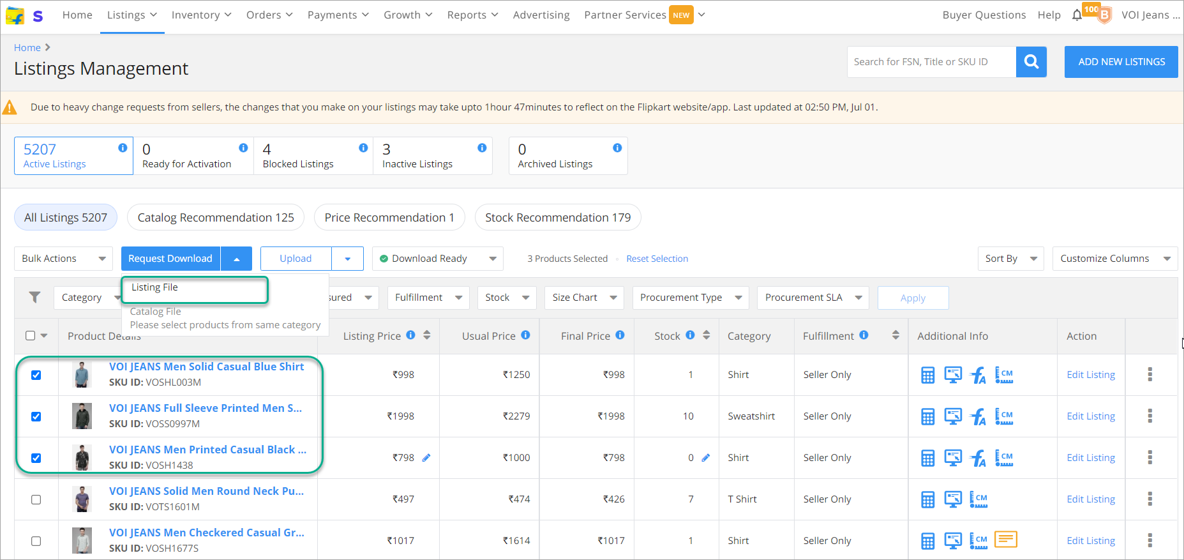Uncheck VOI JEANS Men Solid Casual Blue Shirt
This screenshot has height=560, width=1184.
click(36, 375)
